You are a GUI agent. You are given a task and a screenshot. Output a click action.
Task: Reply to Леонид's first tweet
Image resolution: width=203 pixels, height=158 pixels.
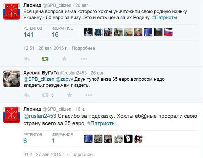click(27, 59)
